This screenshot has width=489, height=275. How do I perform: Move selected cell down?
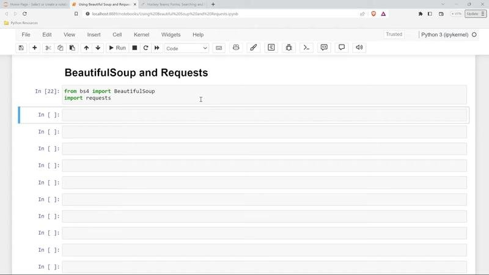tap(98, 48)
